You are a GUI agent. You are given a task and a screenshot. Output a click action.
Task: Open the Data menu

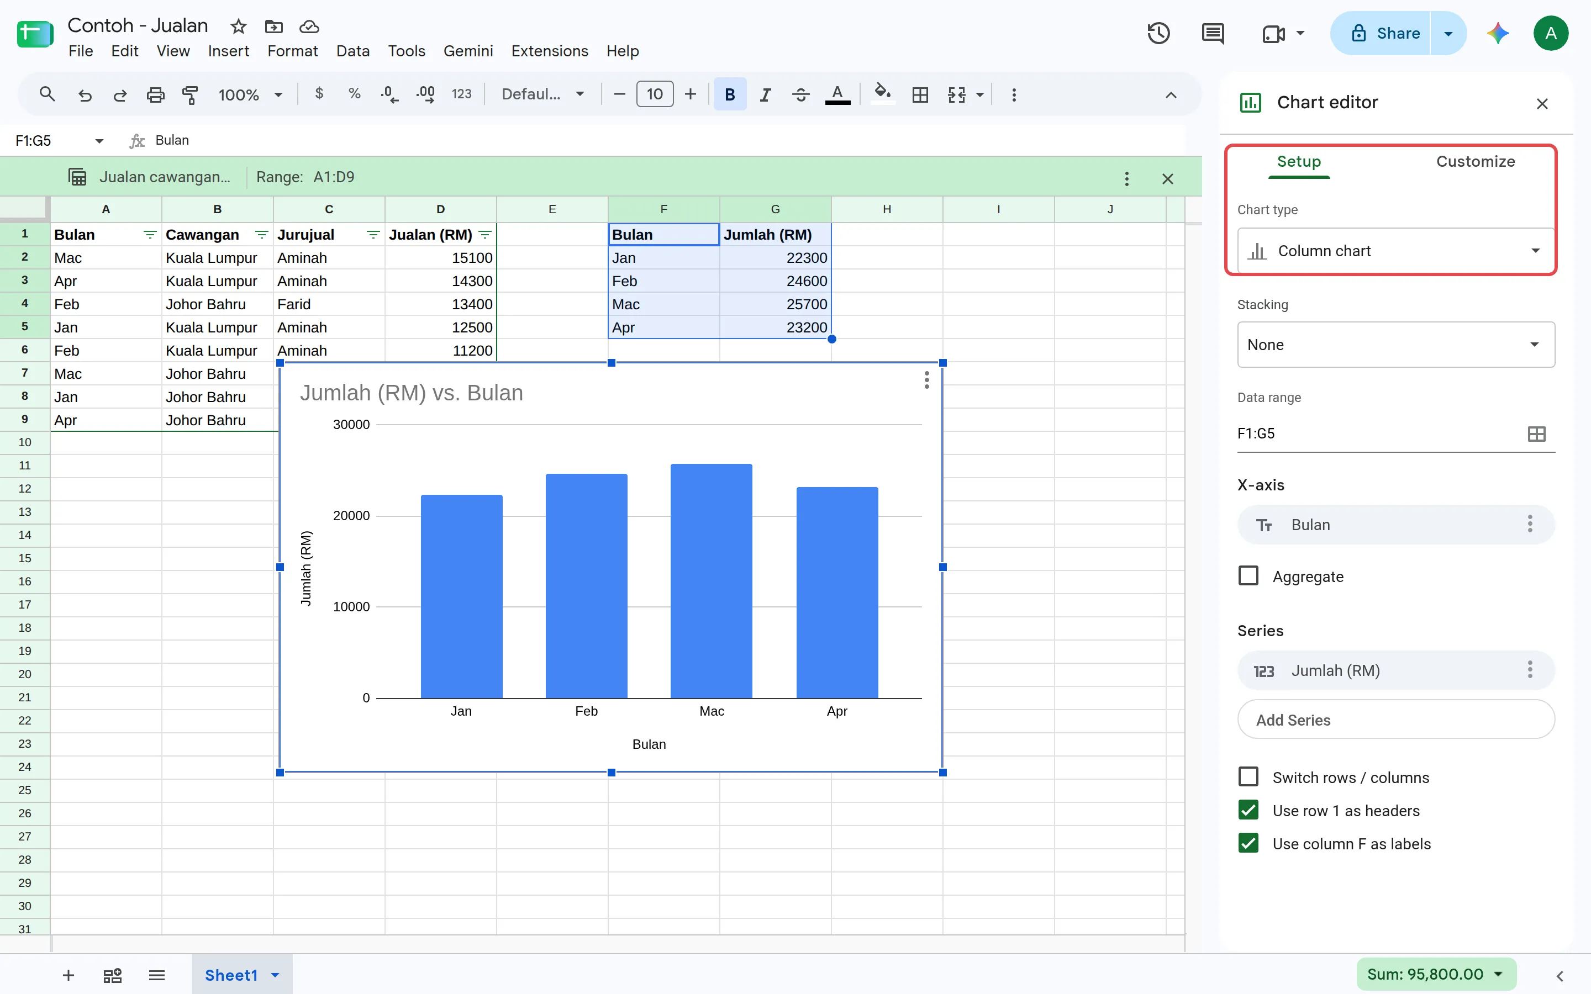[x=353, y=51]
